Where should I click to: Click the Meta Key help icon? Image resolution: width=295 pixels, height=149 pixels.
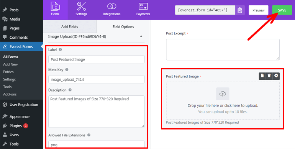point(67,70)
